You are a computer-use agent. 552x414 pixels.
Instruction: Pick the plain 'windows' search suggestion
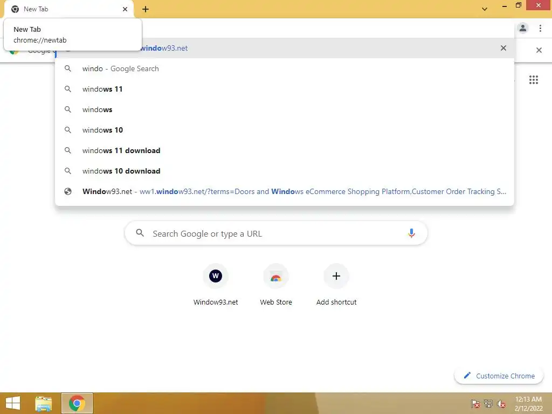pyautogui.click(x=285, y=109)
